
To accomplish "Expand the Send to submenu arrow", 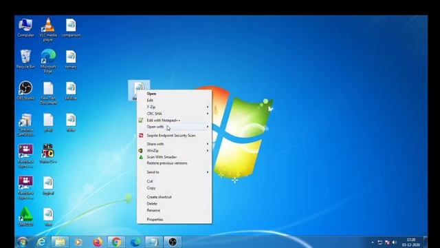I will (x=208, y=172).
